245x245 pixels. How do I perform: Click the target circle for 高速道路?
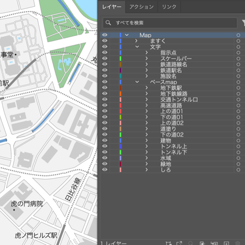coord(238,105)
